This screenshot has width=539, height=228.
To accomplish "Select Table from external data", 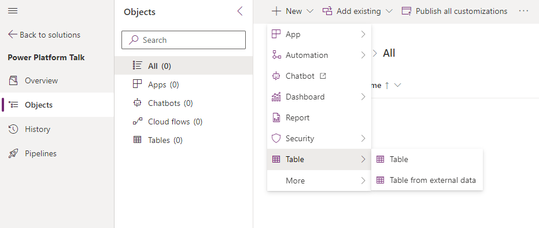I will point(427,180).
